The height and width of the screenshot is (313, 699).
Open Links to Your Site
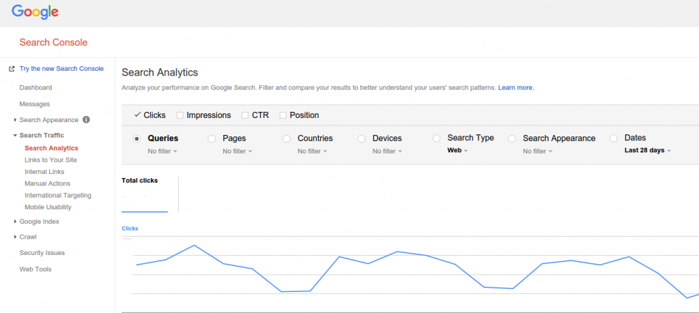51,160
